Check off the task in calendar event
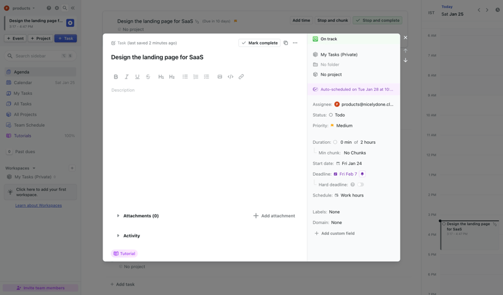Screen dimensions: 503x295 pyautogui.click(x=444, y=224)
